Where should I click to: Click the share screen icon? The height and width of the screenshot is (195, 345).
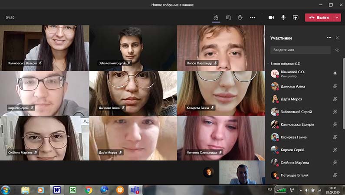click(296, 18)
